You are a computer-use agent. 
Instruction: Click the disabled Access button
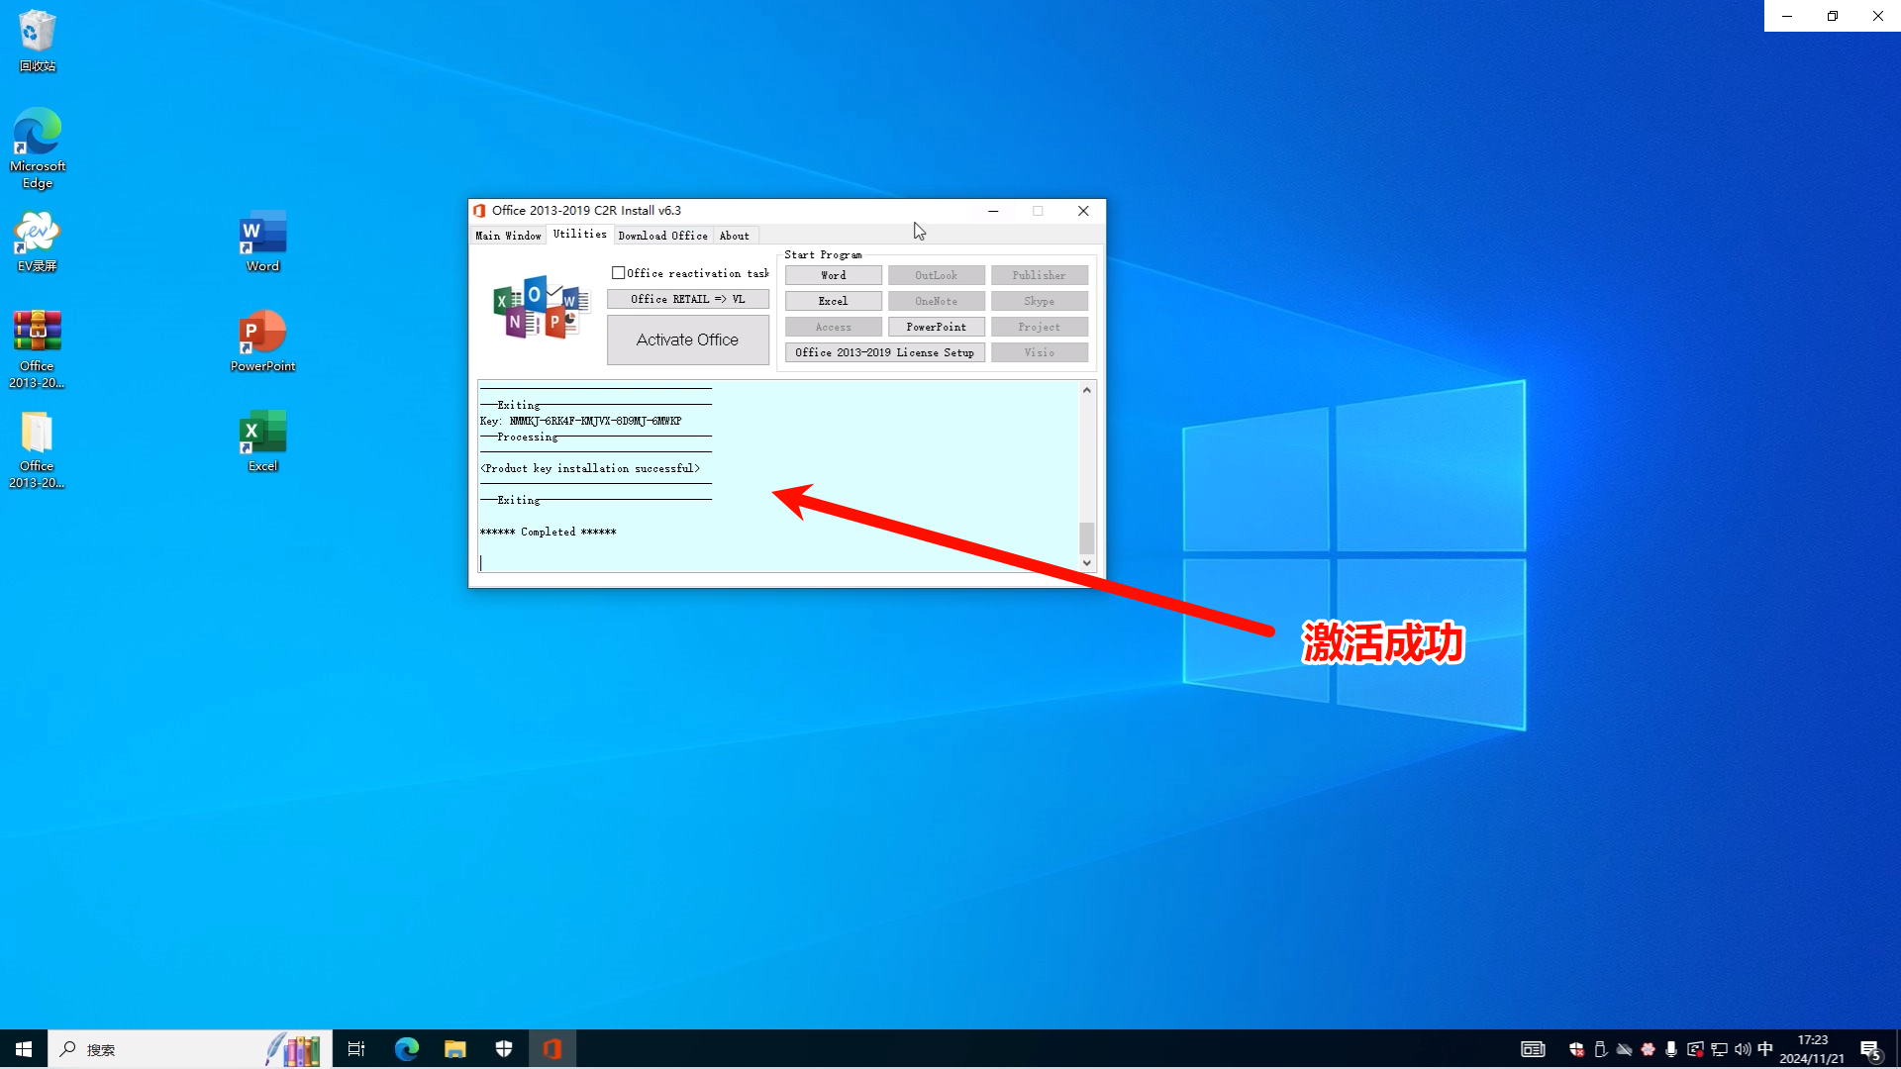pyautogui.click(x=833, y=327)
